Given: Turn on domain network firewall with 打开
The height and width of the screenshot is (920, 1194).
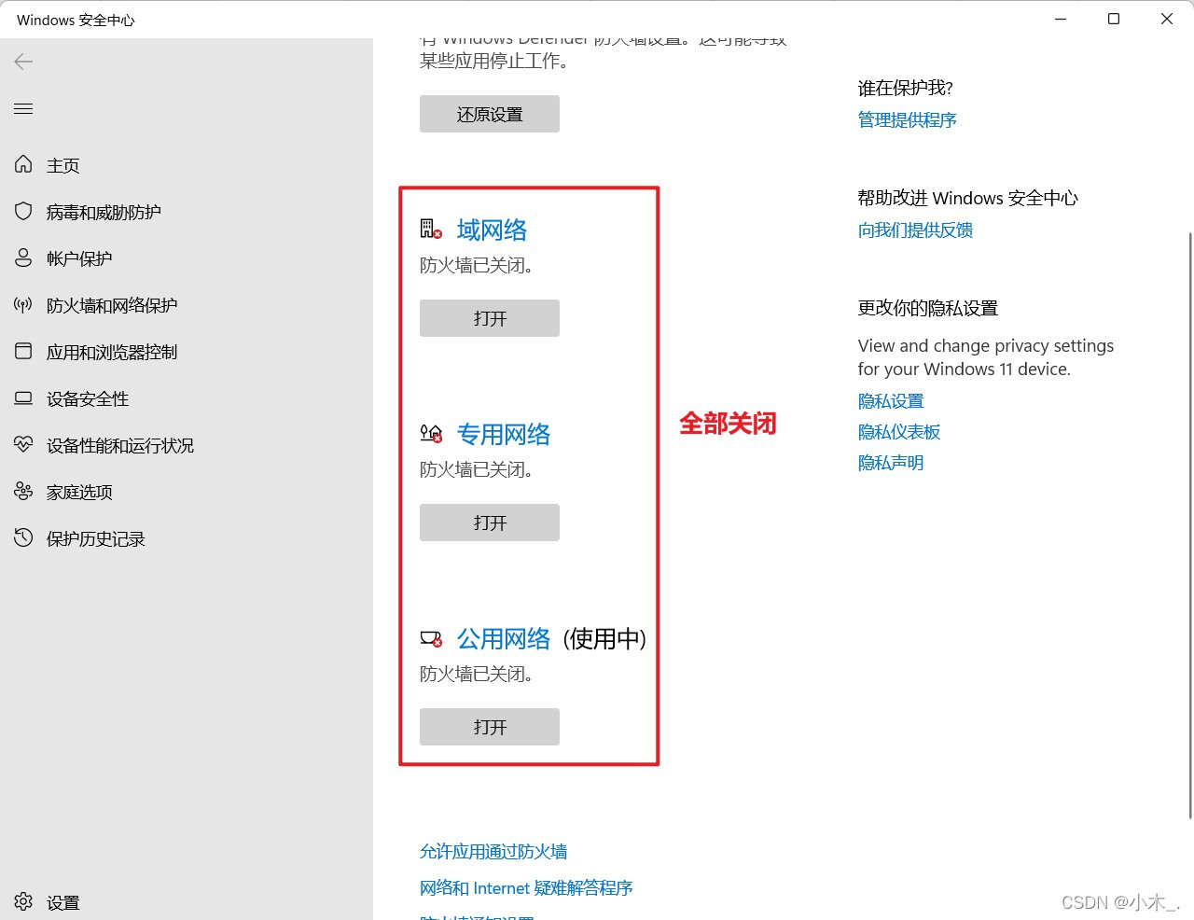Looking at the screenshot, I should pyautogui.click(x=490, y=318).
